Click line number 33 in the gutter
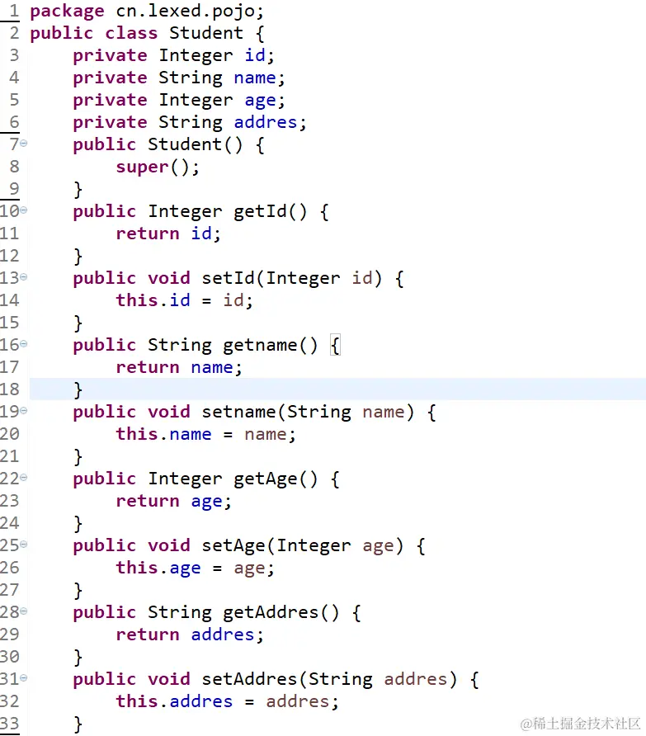 [10, 724]
